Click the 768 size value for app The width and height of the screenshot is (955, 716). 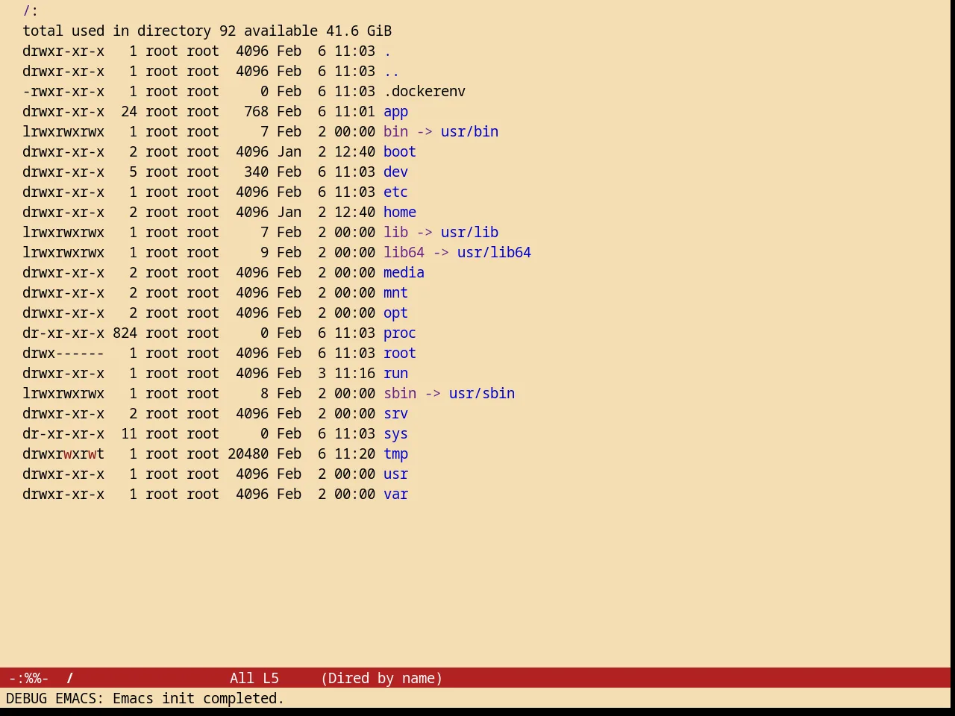tap(256, 112)
